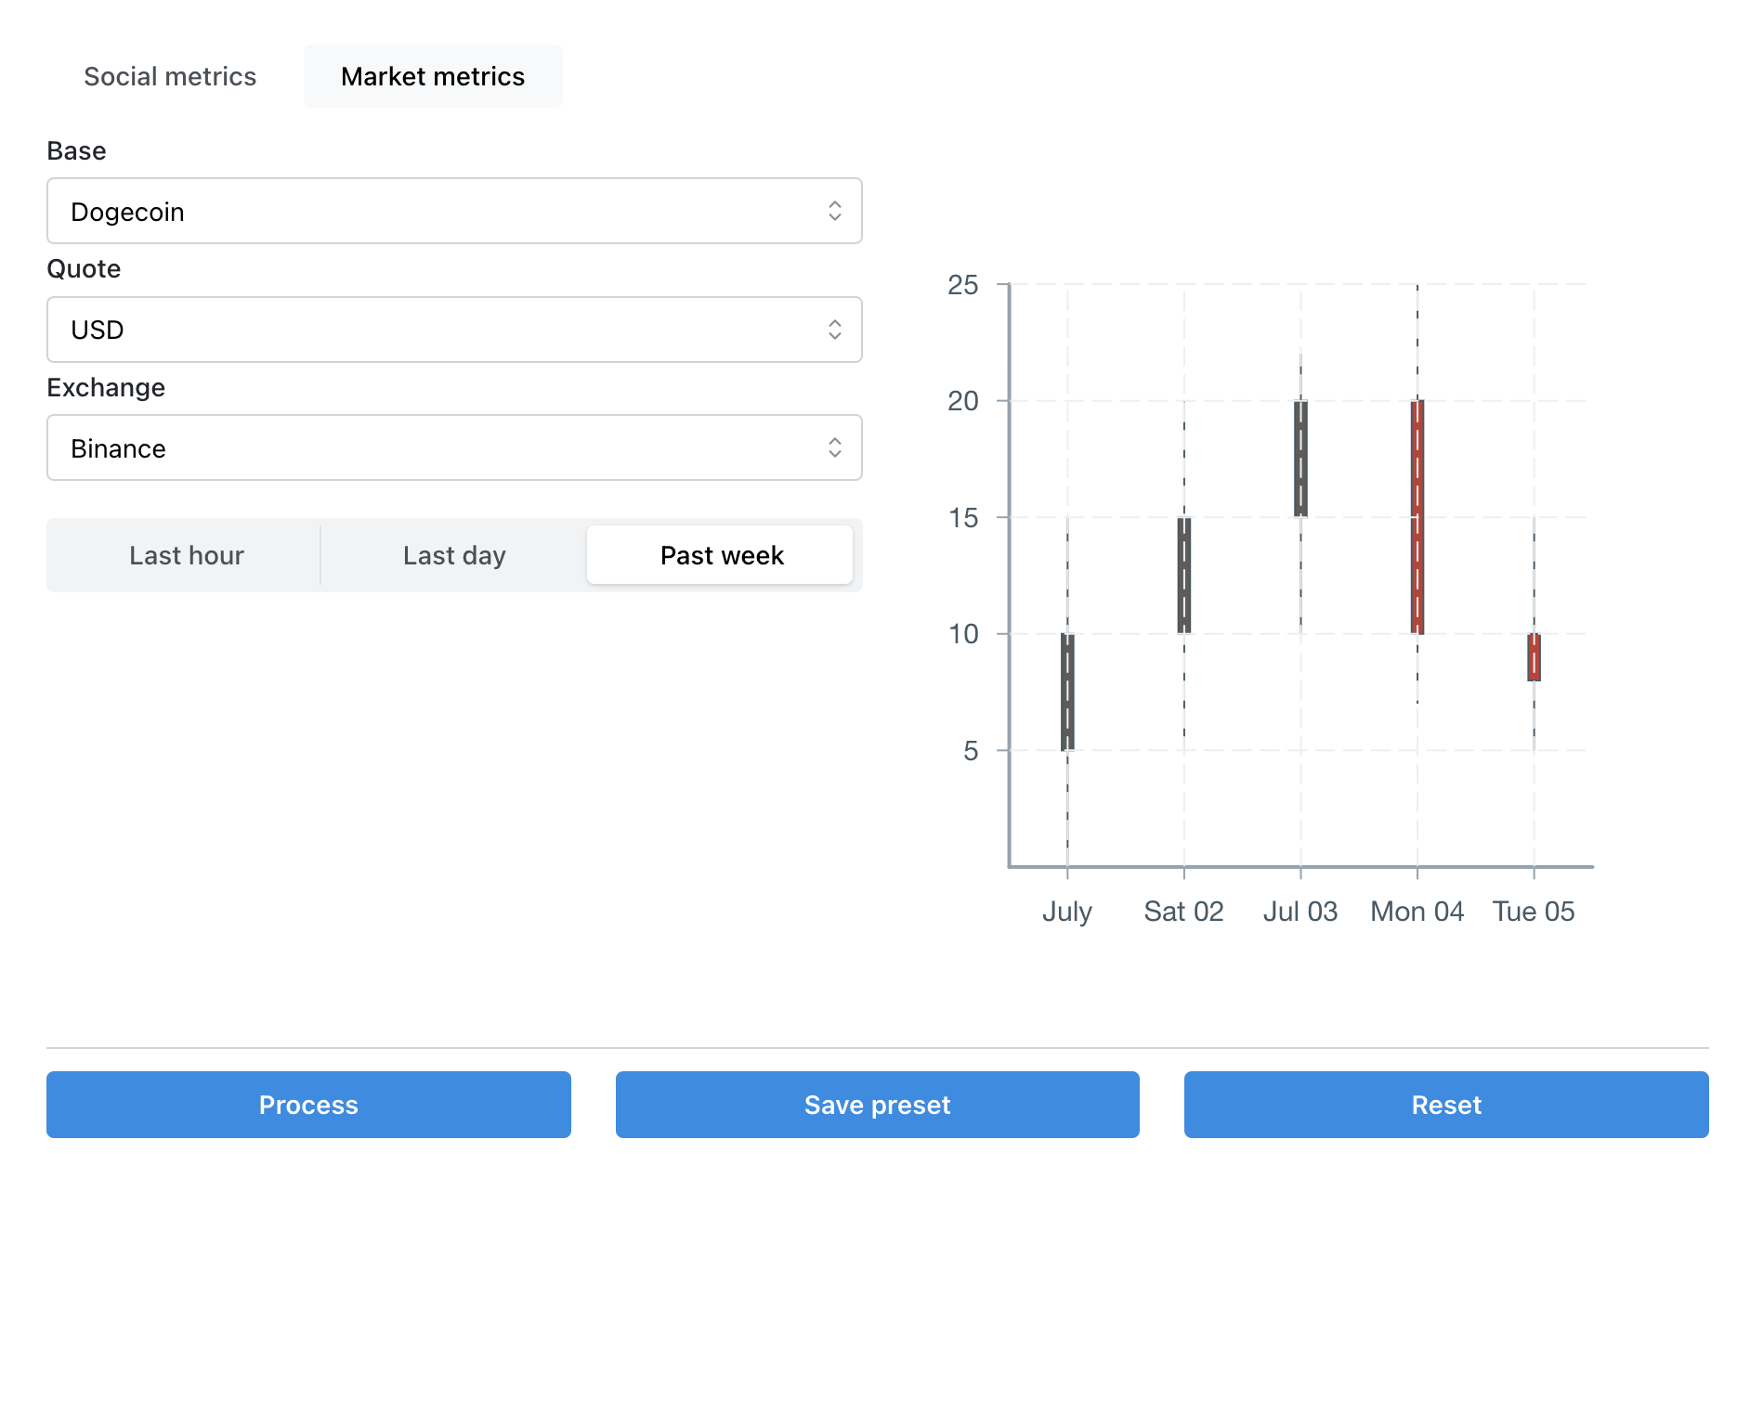The image size is (1737, 1424).
Task: Click the Base dropdown chevron arrows icon
Action: click(834, 212)
